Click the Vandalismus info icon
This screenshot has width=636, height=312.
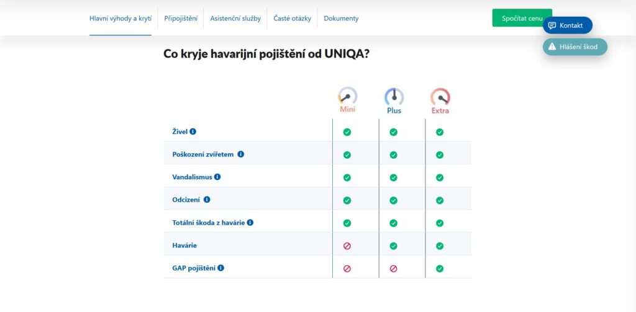[217, 177]
